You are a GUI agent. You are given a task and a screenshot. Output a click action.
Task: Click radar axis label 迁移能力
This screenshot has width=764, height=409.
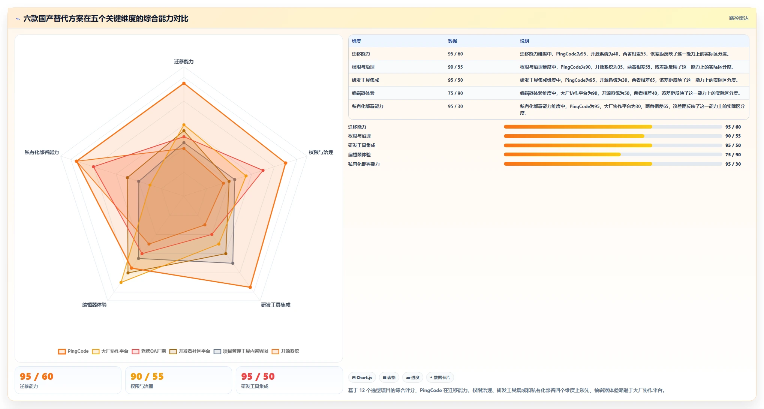[184, 61]
